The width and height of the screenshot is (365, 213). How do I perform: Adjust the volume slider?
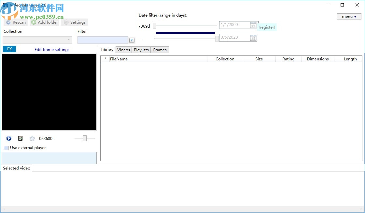(84, 138)
